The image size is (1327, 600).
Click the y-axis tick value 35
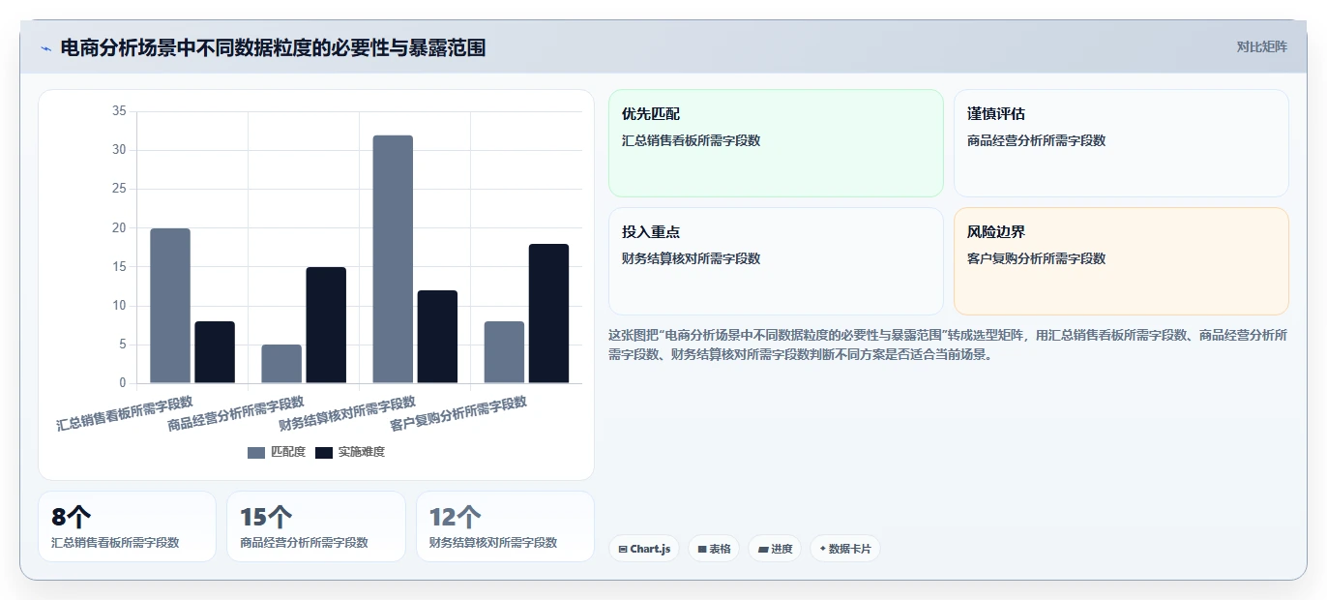click(x=119, y=111)
